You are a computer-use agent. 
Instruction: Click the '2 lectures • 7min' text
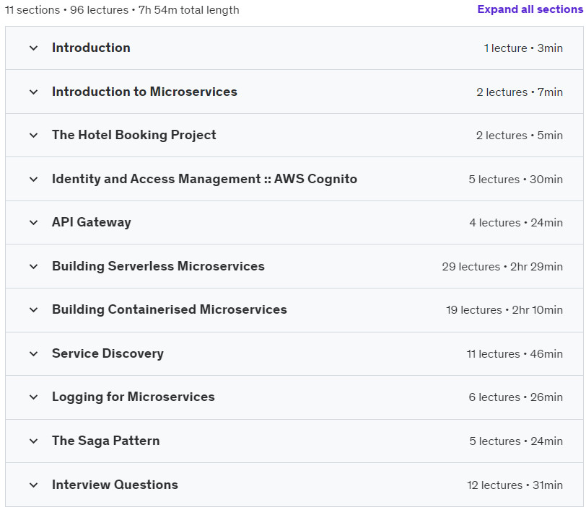pos(520,92)
